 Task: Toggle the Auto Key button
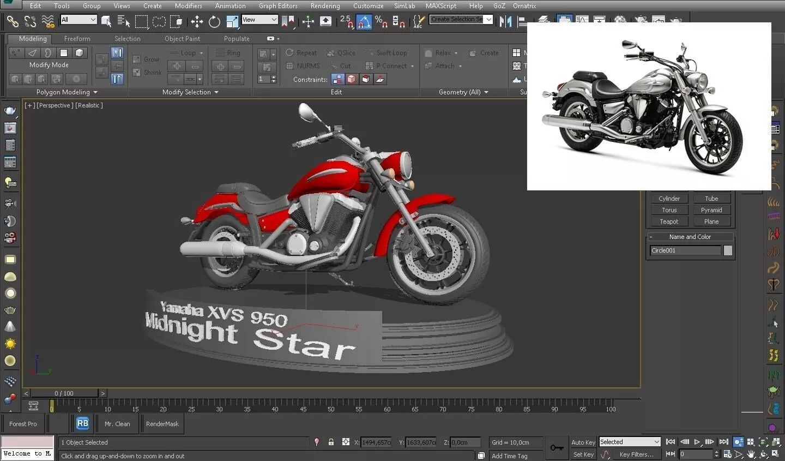[583, 442]
